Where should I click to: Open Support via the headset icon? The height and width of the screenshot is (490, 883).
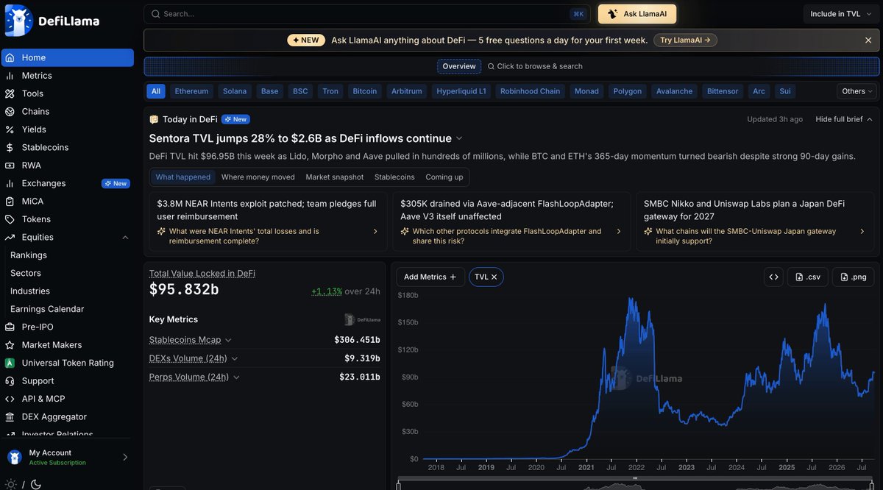click(10, 381)
